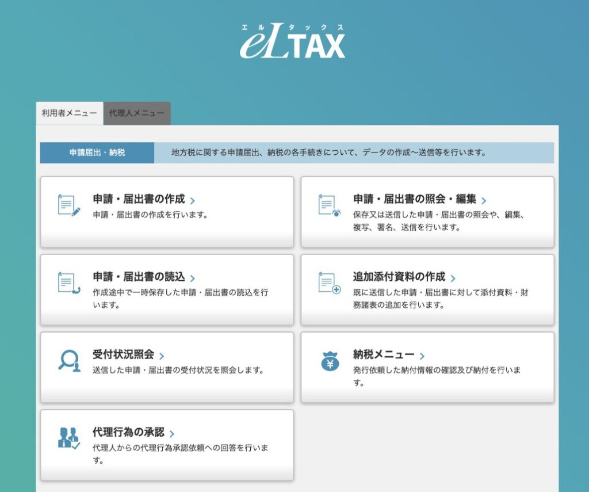Open the 申請・届出書の読込 title link
Image resolution: width=589 pixels, height=492 pixels.
click(x=139, y=277)
